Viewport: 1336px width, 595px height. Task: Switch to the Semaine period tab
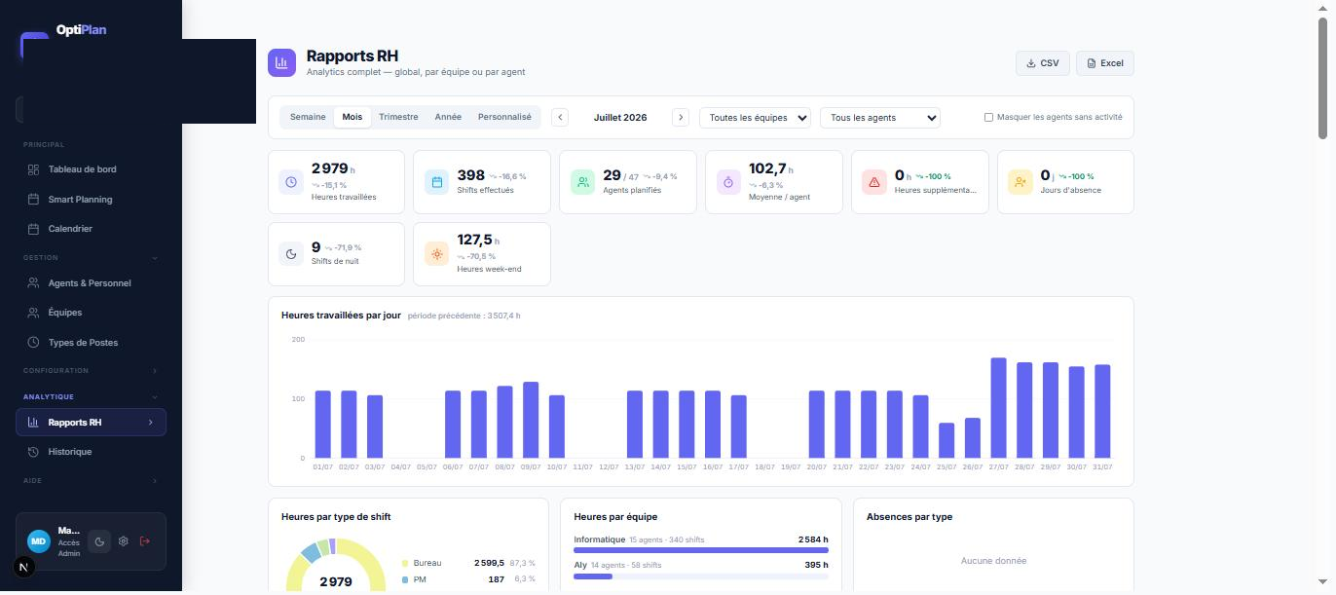click(308, 117)
